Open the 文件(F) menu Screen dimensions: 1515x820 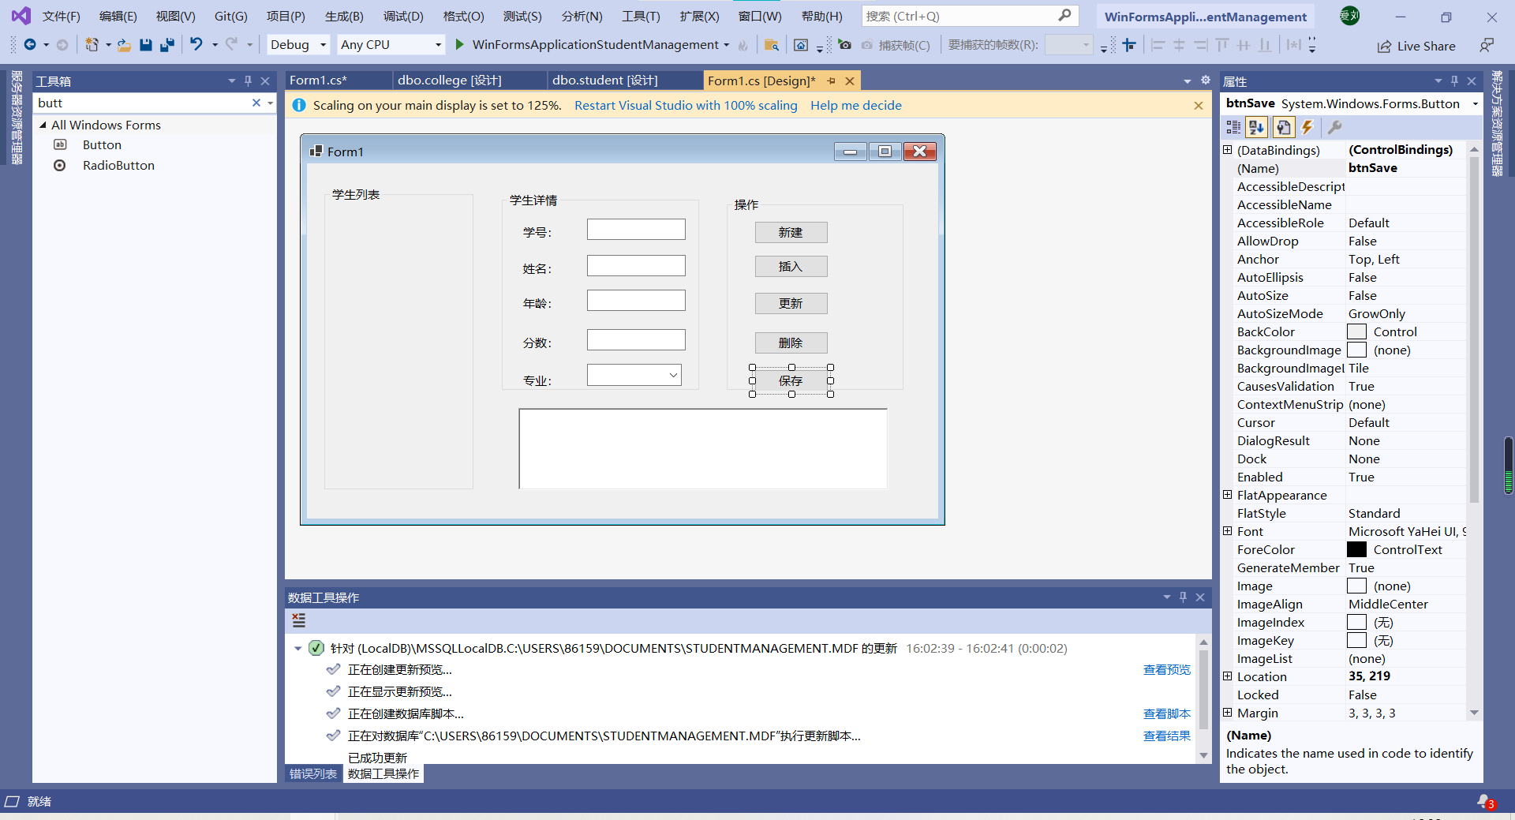pyautogui.click(x=61, y=16)
